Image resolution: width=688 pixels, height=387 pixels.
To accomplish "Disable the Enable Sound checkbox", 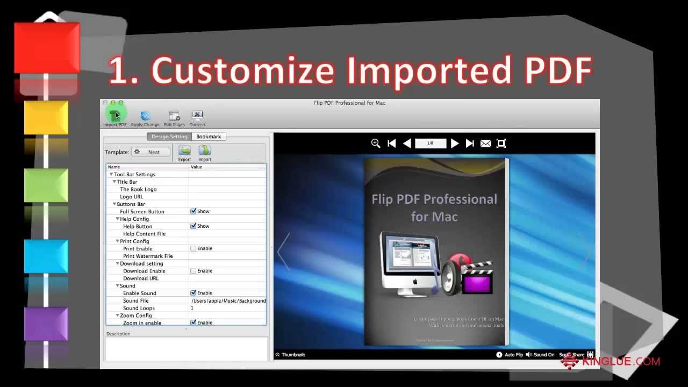I will click(193, 293).
